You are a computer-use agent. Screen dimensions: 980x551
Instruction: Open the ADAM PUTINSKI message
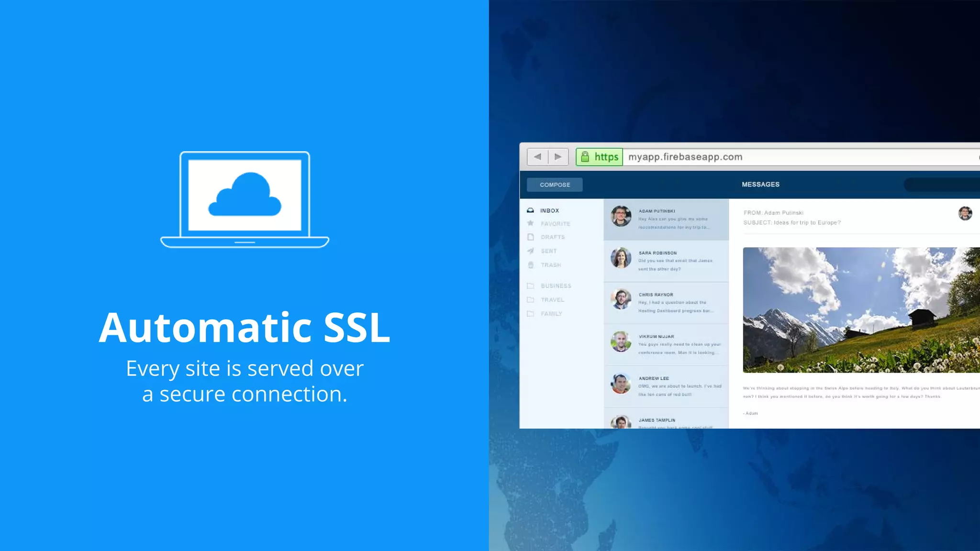666,220
